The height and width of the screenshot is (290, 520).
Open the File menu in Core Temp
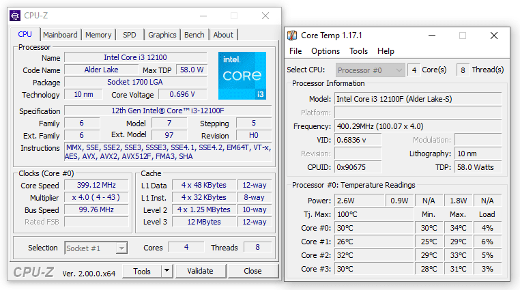[x=295, y=51]
